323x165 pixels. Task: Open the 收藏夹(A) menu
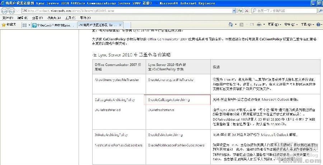tap(54, 18)
